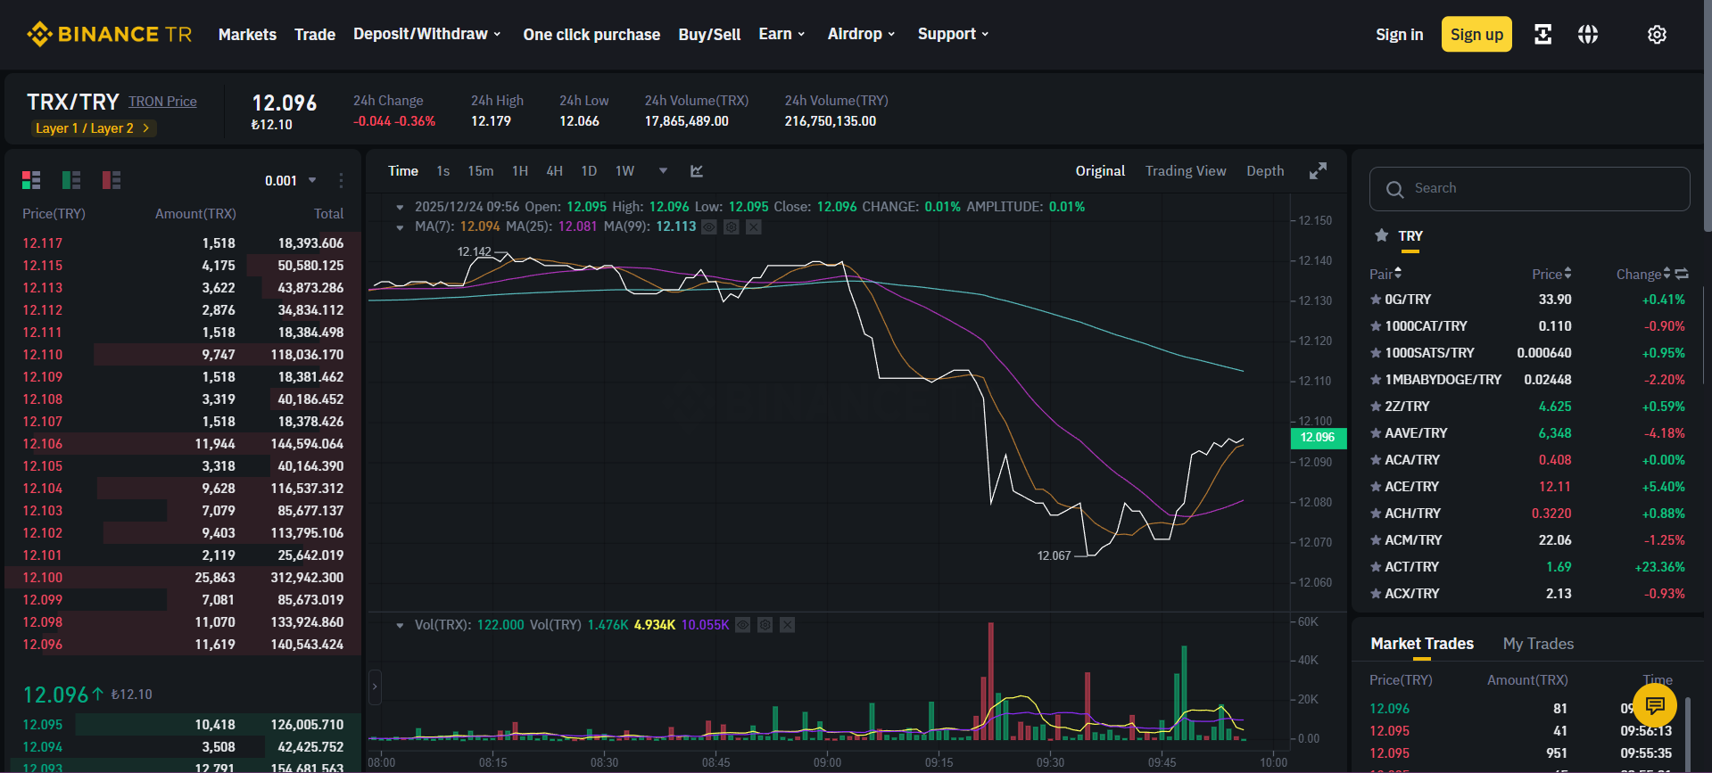Open the chart technical indicators icon
The width and height of the screenshot is (1712, 773).
point(697,171)
